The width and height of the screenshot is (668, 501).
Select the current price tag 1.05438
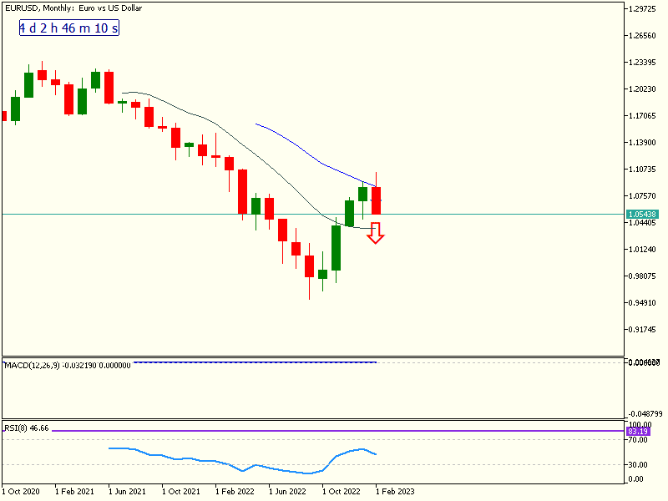coord(641,215)
